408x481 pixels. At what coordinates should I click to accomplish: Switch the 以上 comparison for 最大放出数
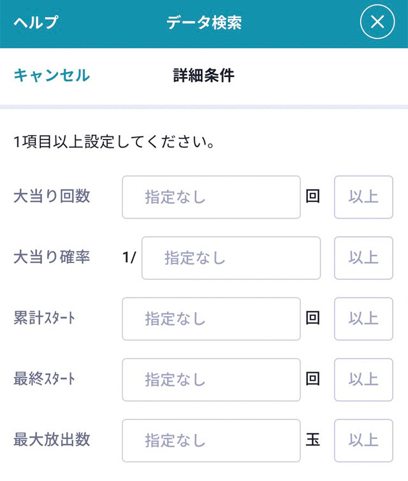point(363,440)
